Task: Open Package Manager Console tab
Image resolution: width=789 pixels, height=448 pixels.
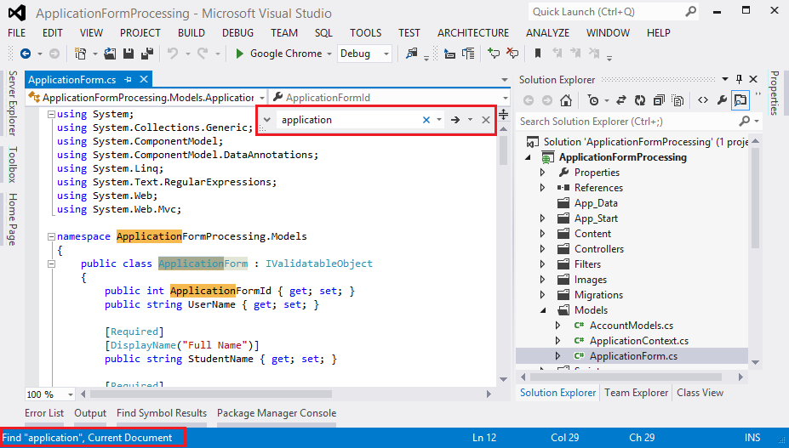Action: pos(277,413)
